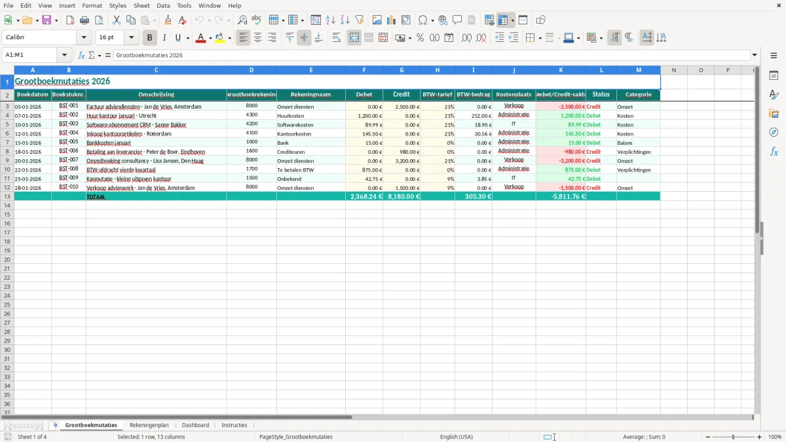The width and height of the screenshot is (786, 442).
Task: Click the Format as Percent icon
Action: tap(421, 38)
